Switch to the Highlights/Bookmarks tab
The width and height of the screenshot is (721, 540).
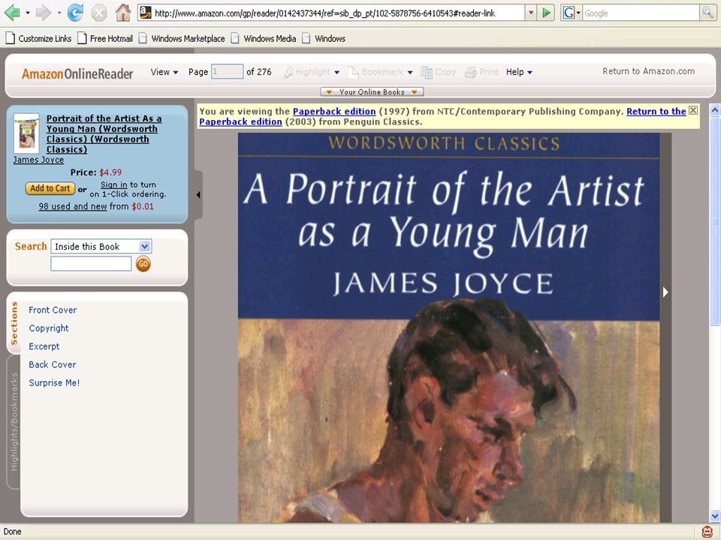click(x=14, y=421)
